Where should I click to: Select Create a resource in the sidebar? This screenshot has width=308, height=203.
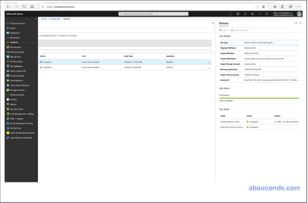tap(17, 23)
